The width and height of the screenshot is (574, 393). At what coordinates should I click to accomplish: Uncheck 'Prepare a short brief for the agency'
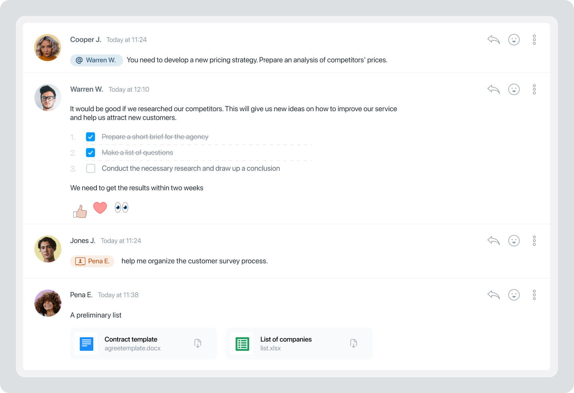pyautogui.click(x=90, y=137)
